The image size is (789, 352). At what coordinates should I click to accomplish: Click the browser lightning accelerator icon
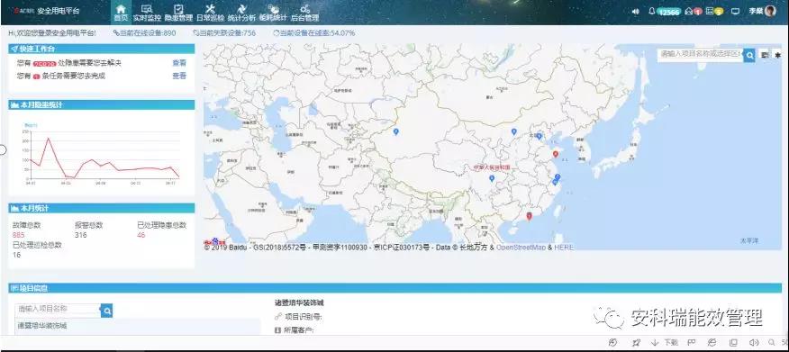tap(612, 342)
